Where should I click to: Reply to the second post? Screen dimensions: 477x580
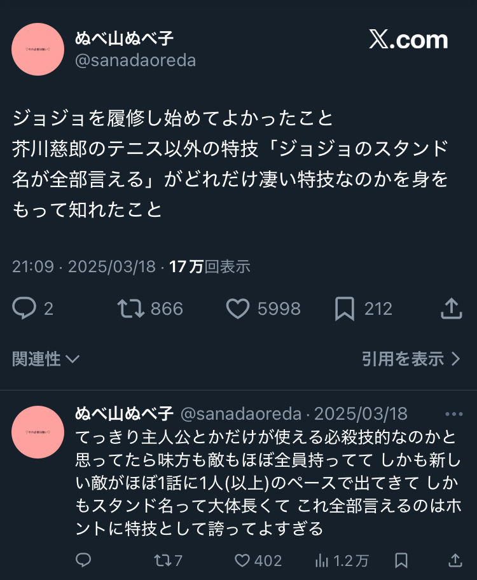click(x=83, y=560)
